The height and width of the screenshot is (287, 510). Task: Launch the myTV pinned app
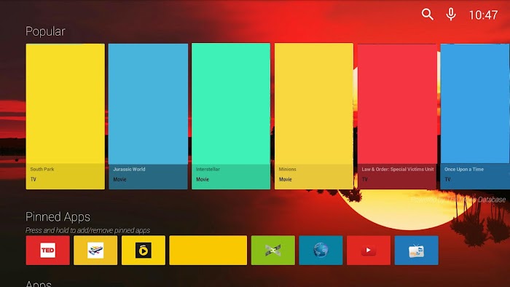point(416,251)
